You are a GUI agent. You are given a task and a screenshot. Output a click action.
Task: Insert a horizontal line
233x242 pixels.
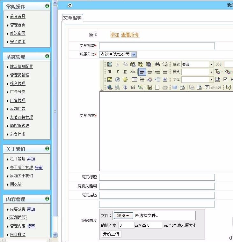(x=142, y=80)
